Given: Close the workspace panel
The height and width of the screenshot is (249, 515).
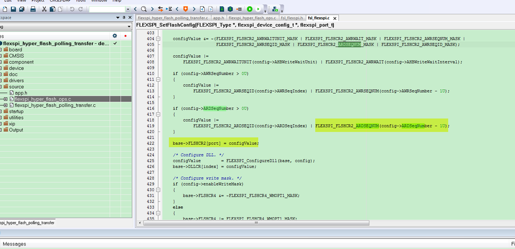Looking at the screenshot, I should tap(130, 18).
